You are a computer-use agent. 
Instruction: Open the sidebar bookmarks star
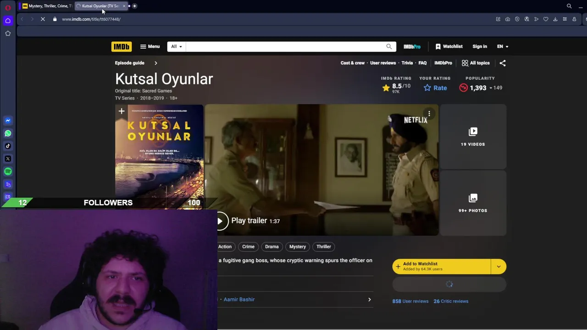click(x=8, y=33)
